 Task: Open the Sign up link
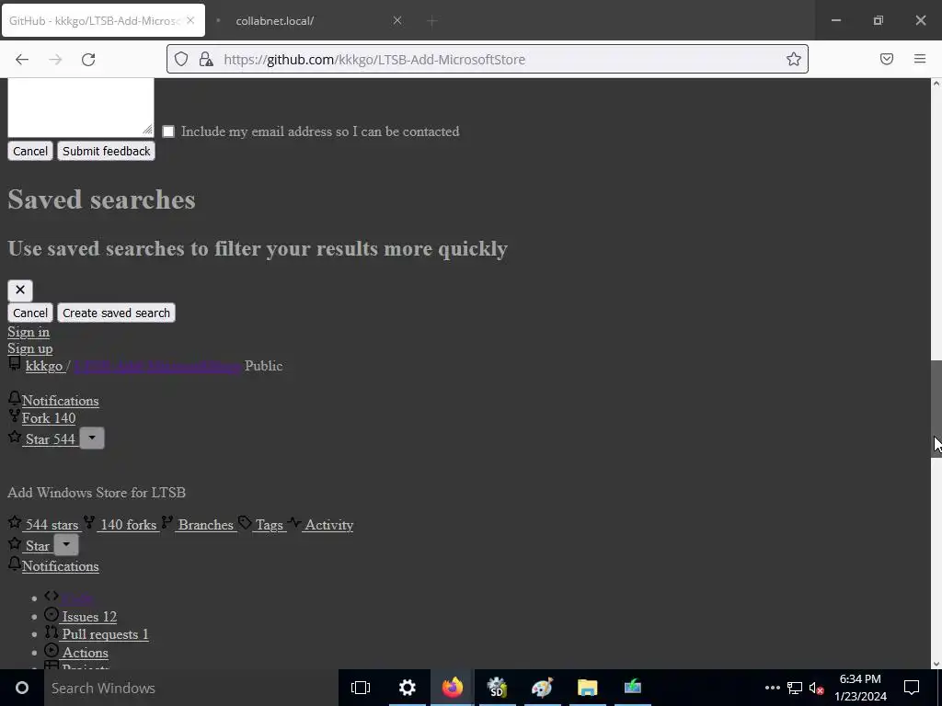(30, 348)
